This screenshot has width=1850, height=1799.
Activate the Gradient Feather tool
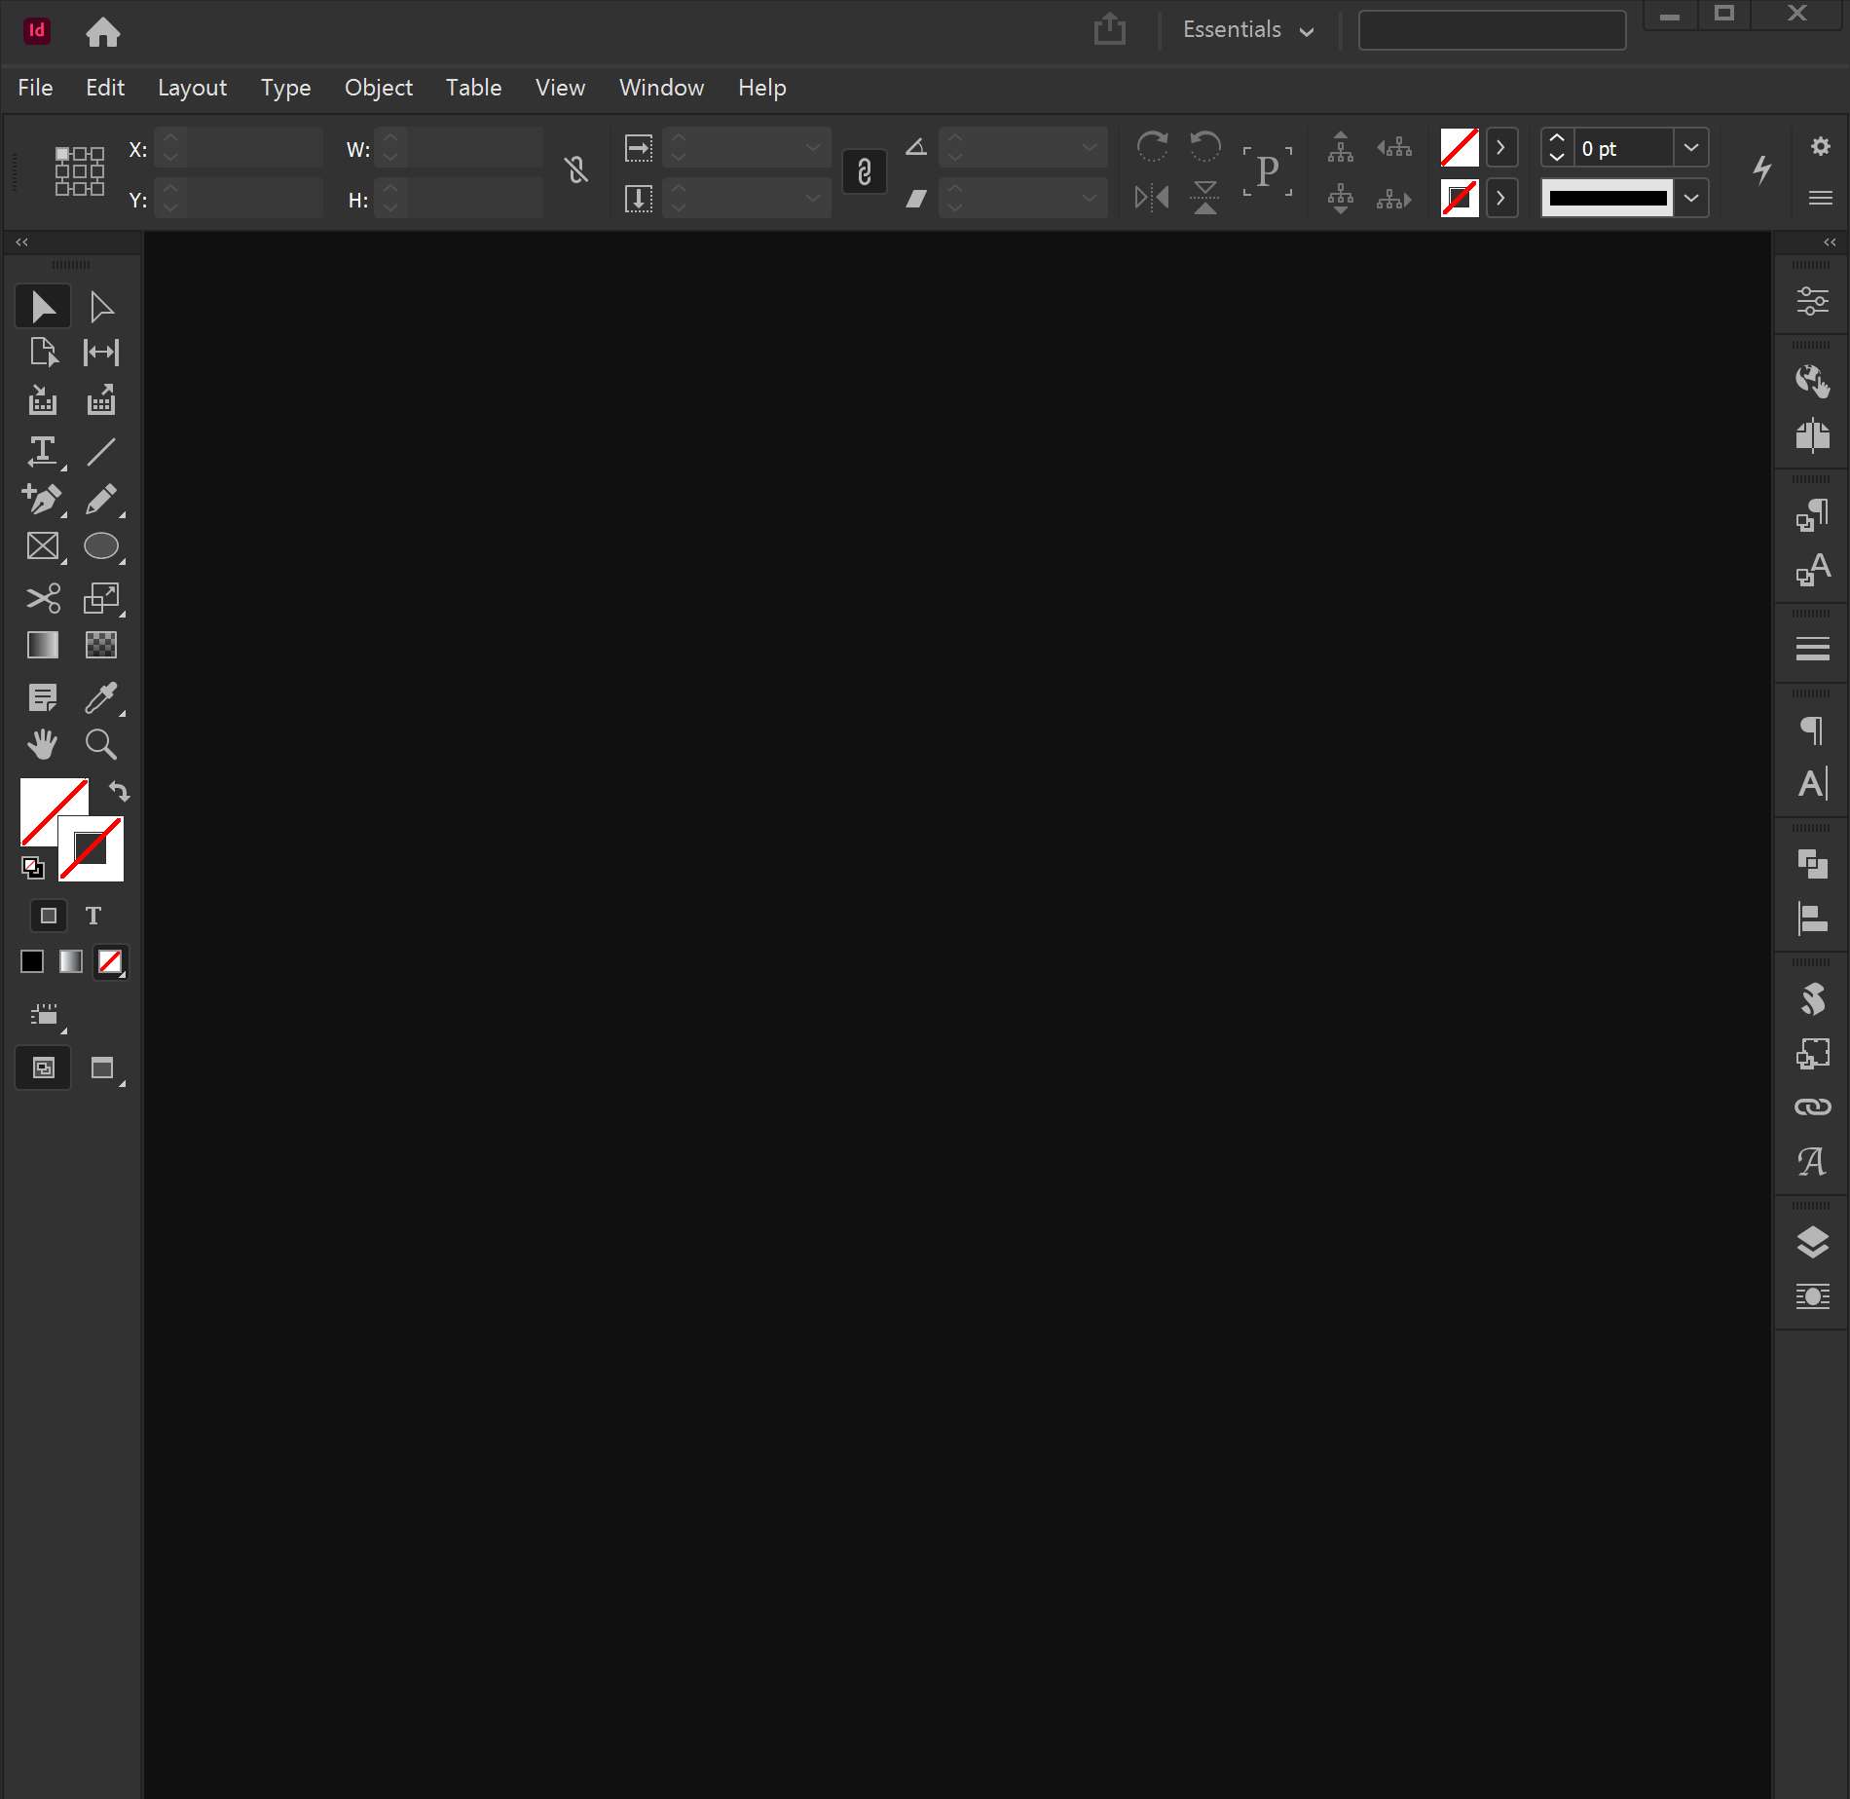101,645
